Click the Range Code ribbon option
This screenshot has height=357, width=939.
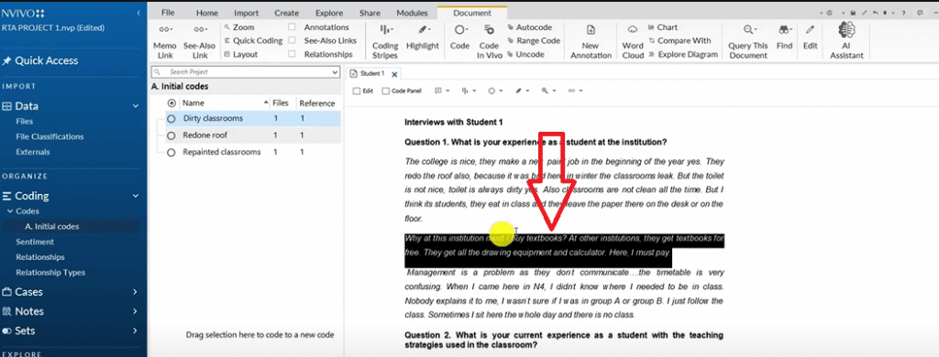534,40
